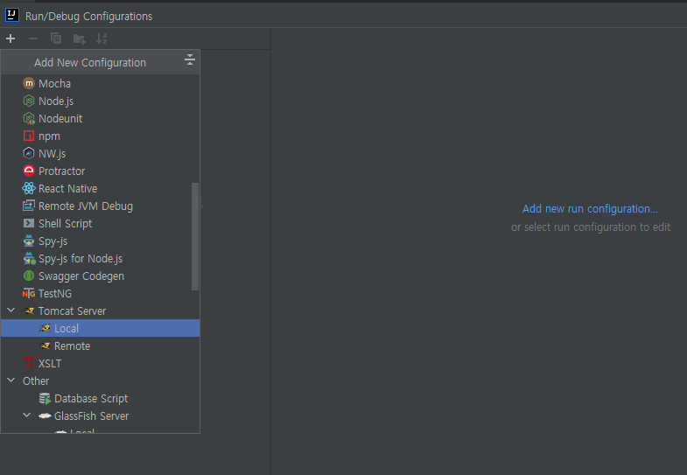687x475 pixels.
Task: Click the collapse icon in popup header
Action: [190, 59]
